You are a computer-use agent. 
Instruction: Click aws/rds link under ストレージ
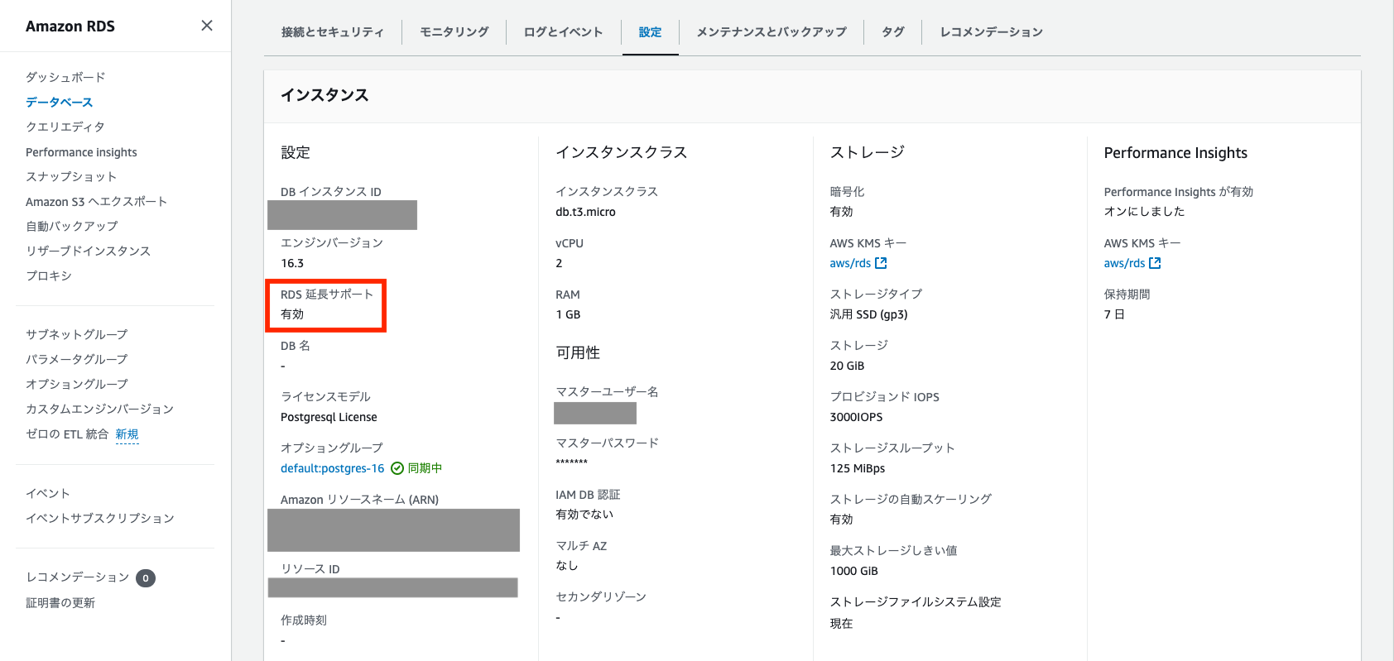850,263
